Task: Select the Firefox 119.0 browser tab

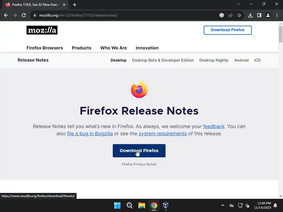Action: click(x=35, y=5)
